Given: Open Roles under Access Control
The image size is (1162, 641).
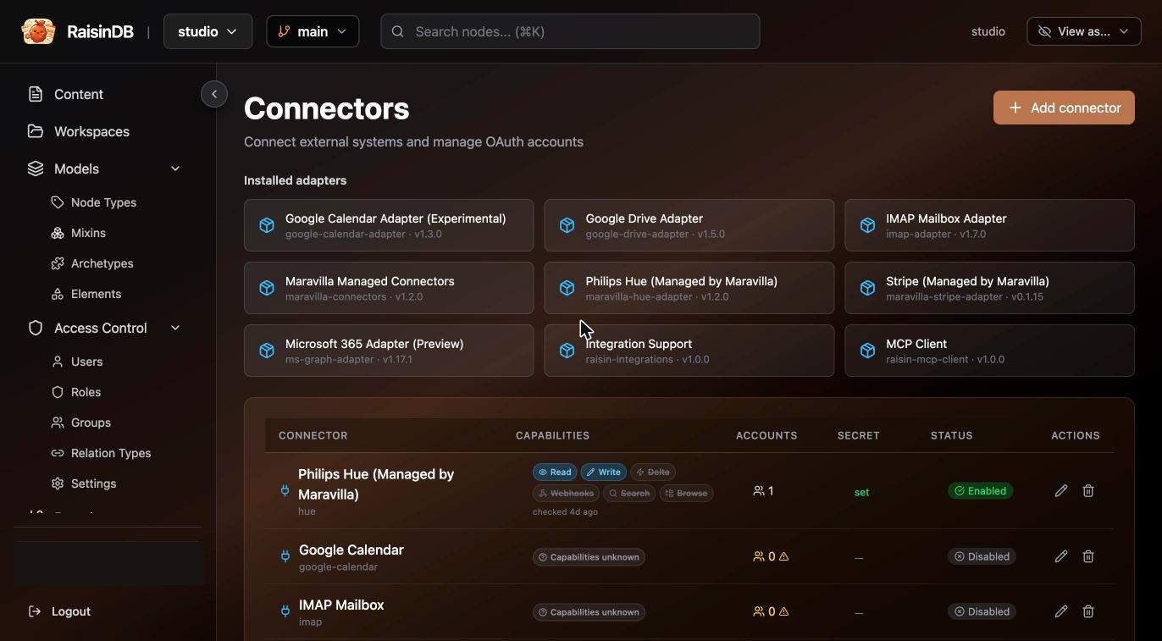Looking at the screenshot, I should 86,392.
